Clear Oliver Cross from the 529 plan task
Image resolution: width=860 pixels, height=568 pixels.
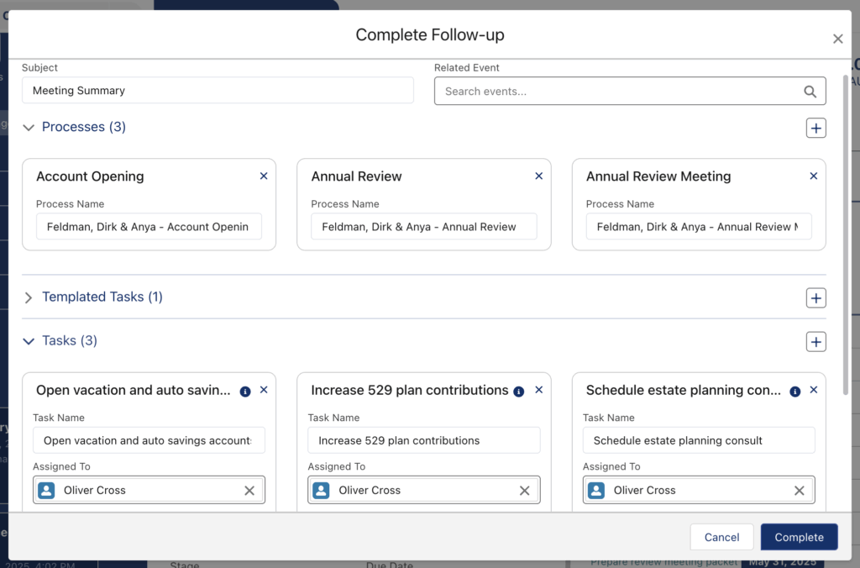pos(524,491)
